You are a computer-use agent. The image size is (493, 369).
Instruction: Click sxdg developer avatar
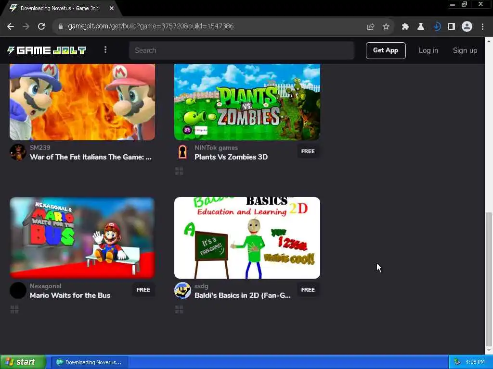[182, 290]
